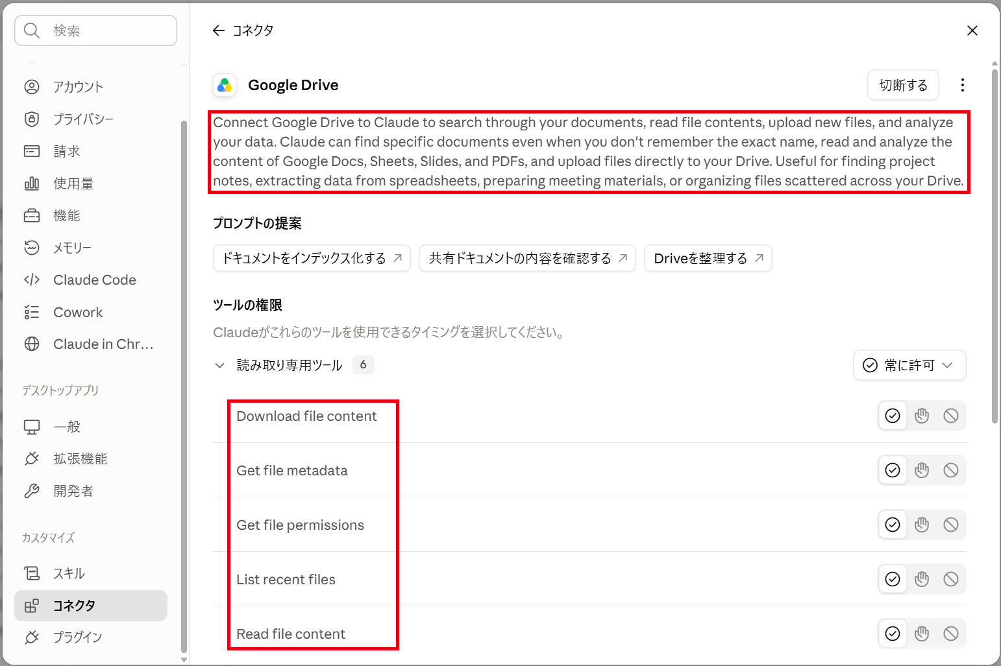Image resolution: width=1001 pixels, height=666 pixels.
Task: Click the Cowork checklist icon
Action: [32, 312]
